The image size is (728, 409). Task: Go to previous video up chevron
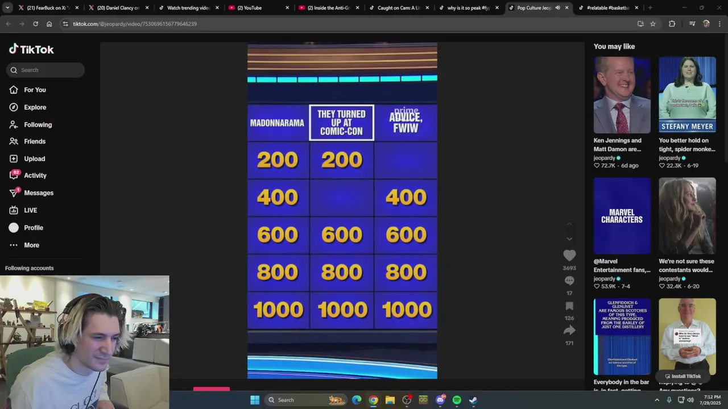tap(569, 224)
